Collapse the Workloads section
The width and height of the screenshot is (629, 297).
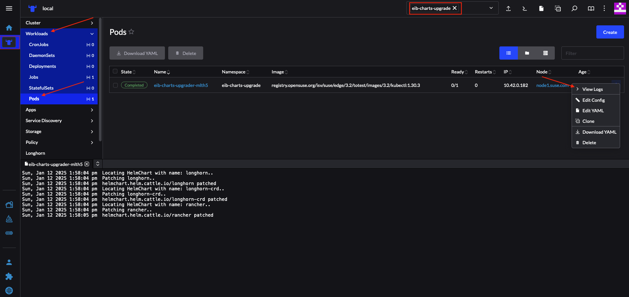[x=92, y=34]
